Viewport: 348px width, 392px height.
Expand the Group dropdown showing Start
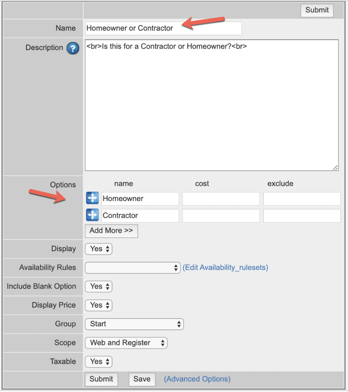134,324
